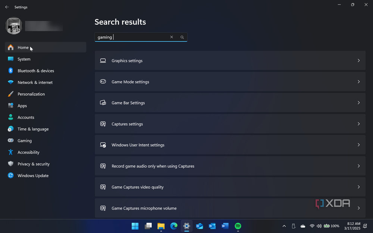Show hidden icons in the system tray
373x233 pixels.
point(284,226)
